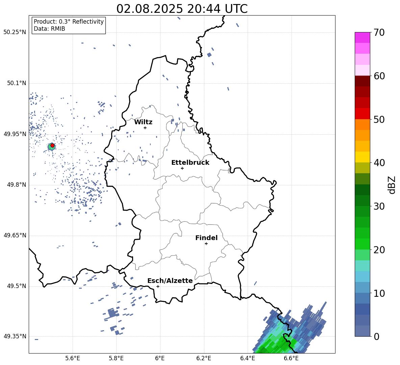Click the colorbar tick label 30

(379, 206)
